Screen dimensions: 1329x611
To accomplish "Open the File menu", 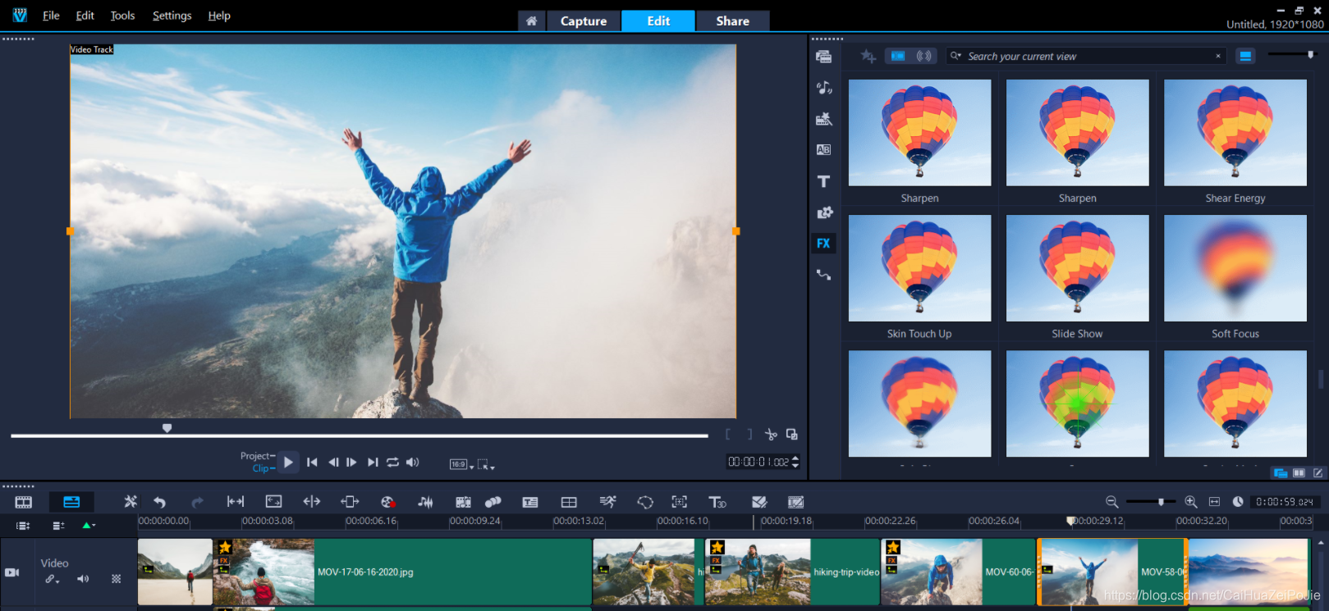I will pos(51,16).
